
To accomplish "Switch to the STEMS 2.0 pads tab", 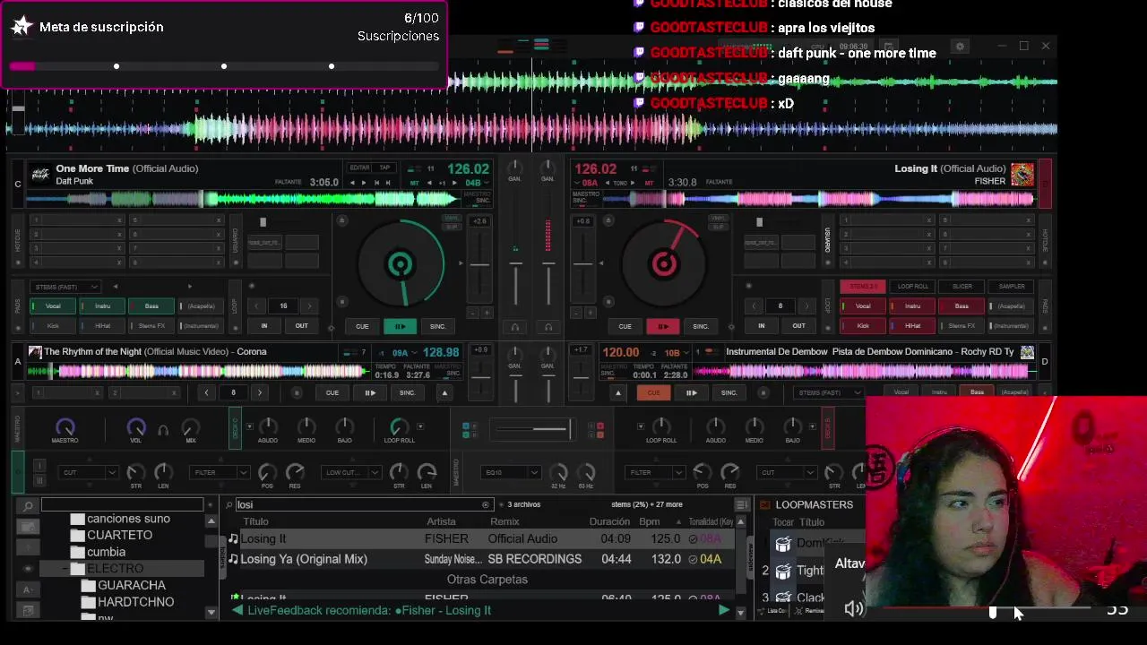I will click(863, 287).
